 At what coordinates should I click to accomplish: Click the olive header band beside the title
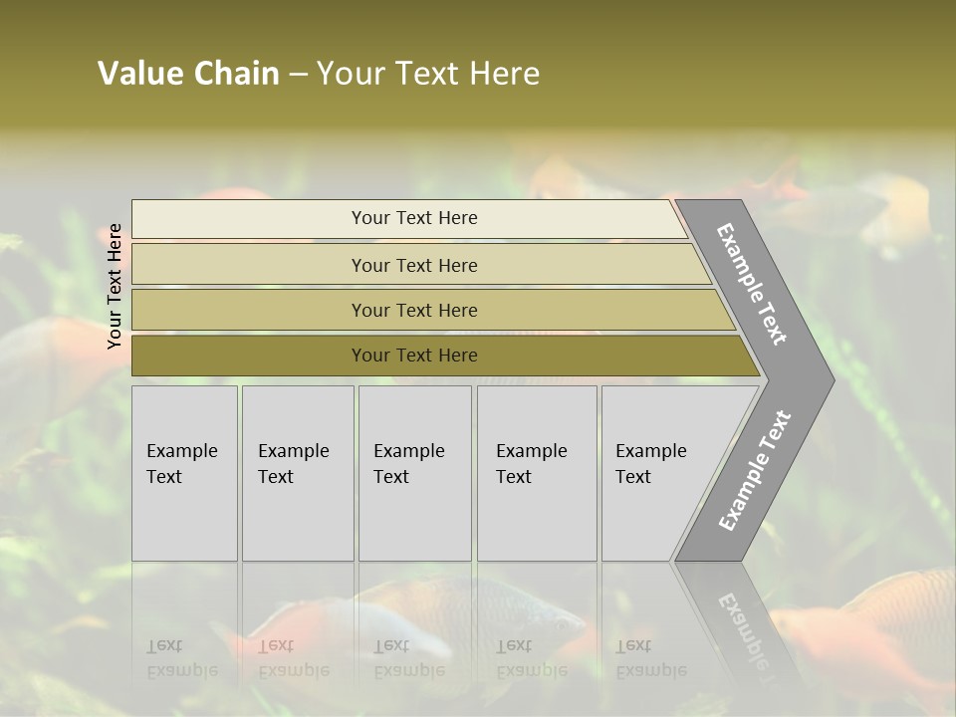pyautogui.click(x=732, y=67)
